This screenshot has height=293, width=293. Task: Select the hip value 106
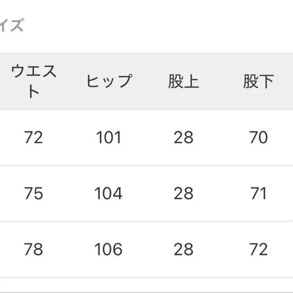[x=109, y=249]
